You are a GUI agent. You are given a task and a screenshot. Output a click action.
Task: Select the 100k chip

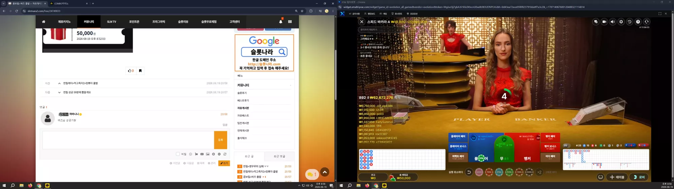tap(519, 172)
